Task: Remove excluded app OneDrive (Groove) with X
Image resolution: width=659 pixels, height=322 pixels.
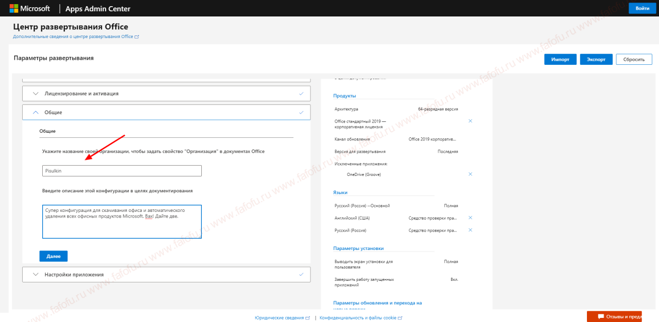Action: pos(470,174)
